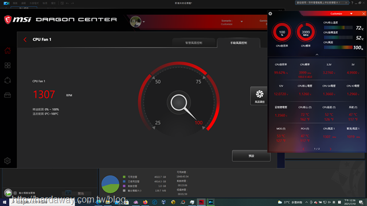This screenshot has height=206, width=367.
Task: Click the 100 marker on the fan dial
Action: click(198, 123)
